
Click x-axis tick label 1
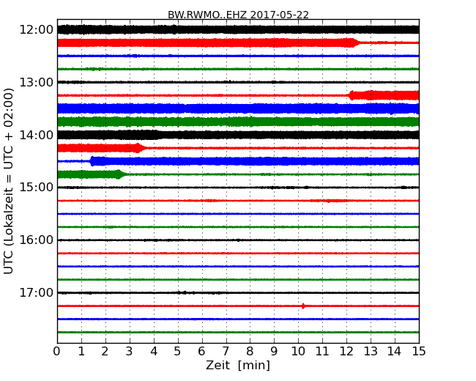81,352
